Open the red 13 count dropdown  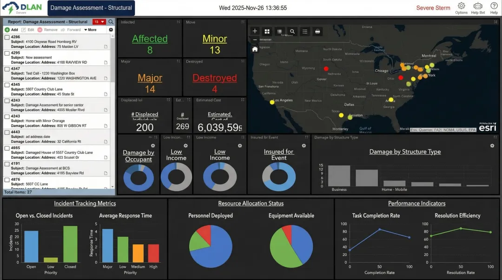[x=99, y=22]
